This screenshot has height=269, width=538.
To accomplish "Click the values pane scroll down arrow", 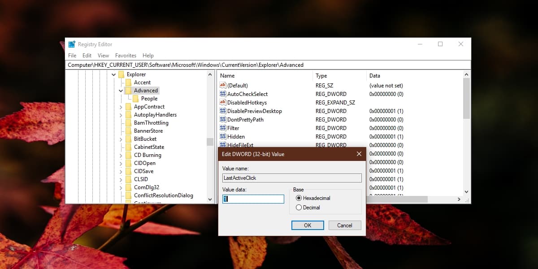I will pos(467,191).
